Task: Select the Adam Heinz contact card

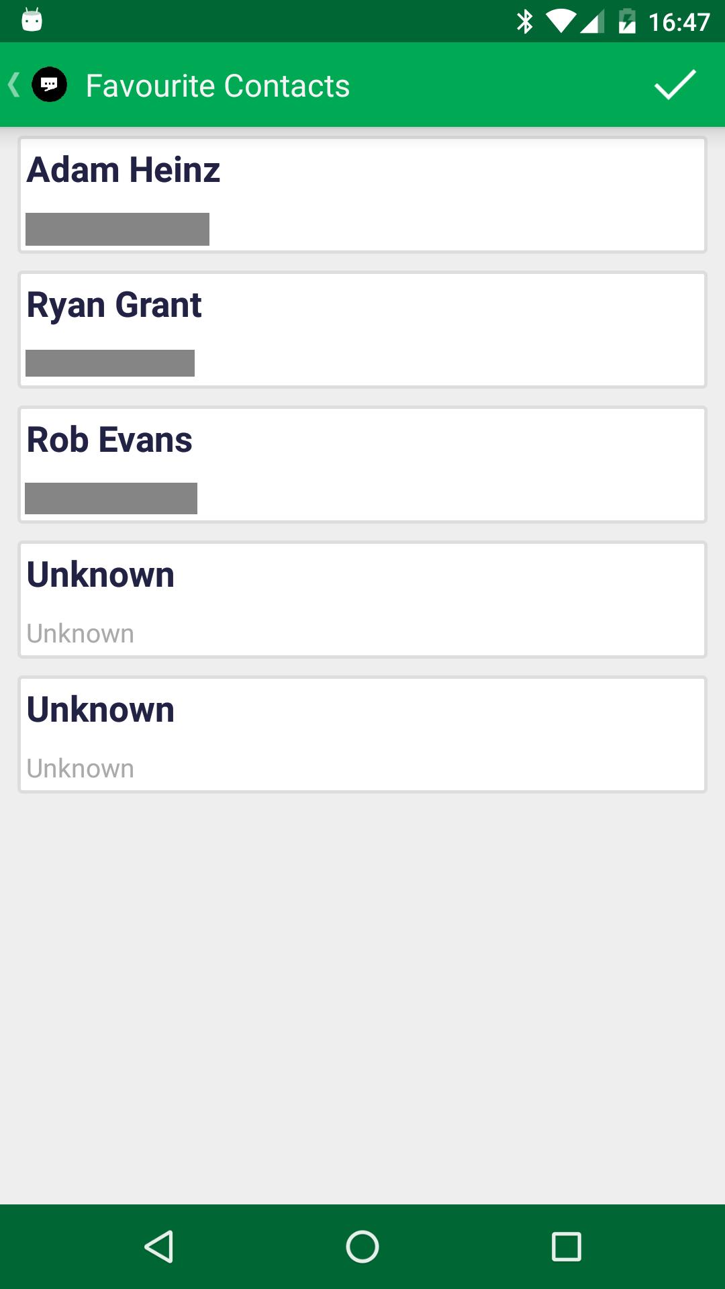Action: (362, 195)
